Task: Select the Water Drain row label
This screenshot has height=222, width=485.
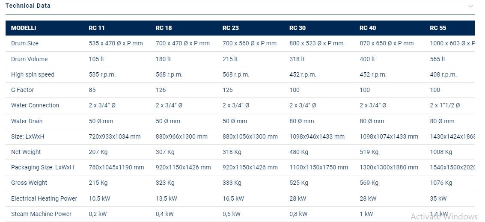Action: point(27,121)
